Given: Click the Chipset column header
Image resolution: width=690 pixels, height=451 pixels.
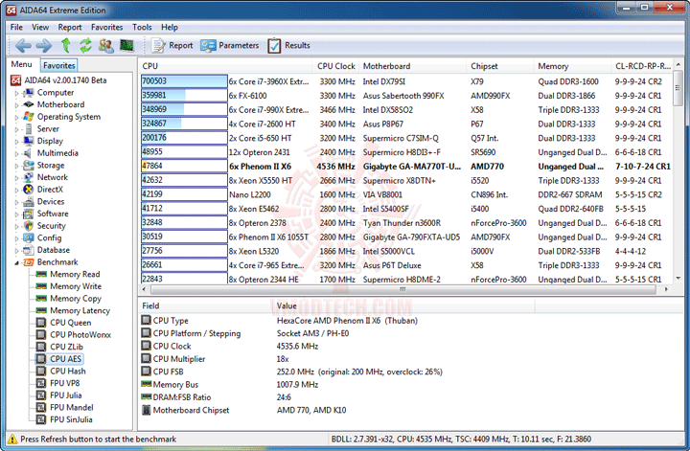Looking at the screenshot, I should (x=500, y=66).
